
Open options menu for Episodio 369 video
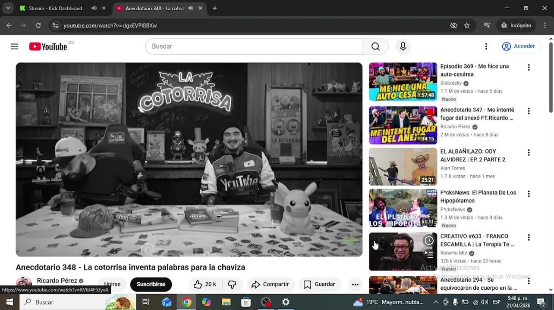click(529, 68)
